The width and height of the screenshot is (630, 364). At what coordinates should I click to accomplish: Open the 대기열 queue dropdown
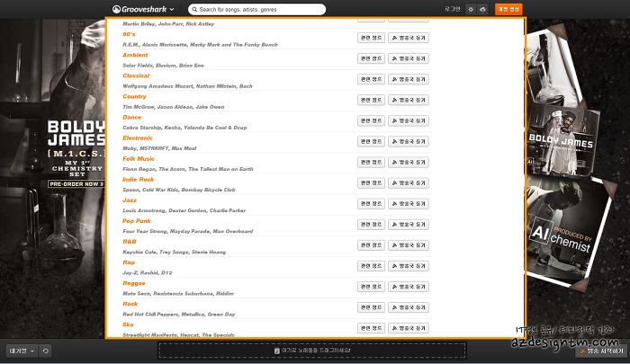(22, 351)
